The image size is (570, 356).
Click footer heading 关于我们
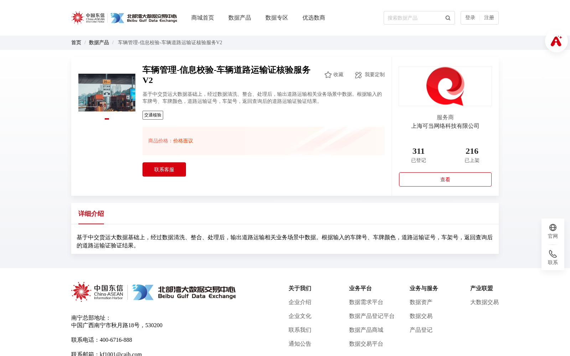pyautogui.click(x=300, y=288)
